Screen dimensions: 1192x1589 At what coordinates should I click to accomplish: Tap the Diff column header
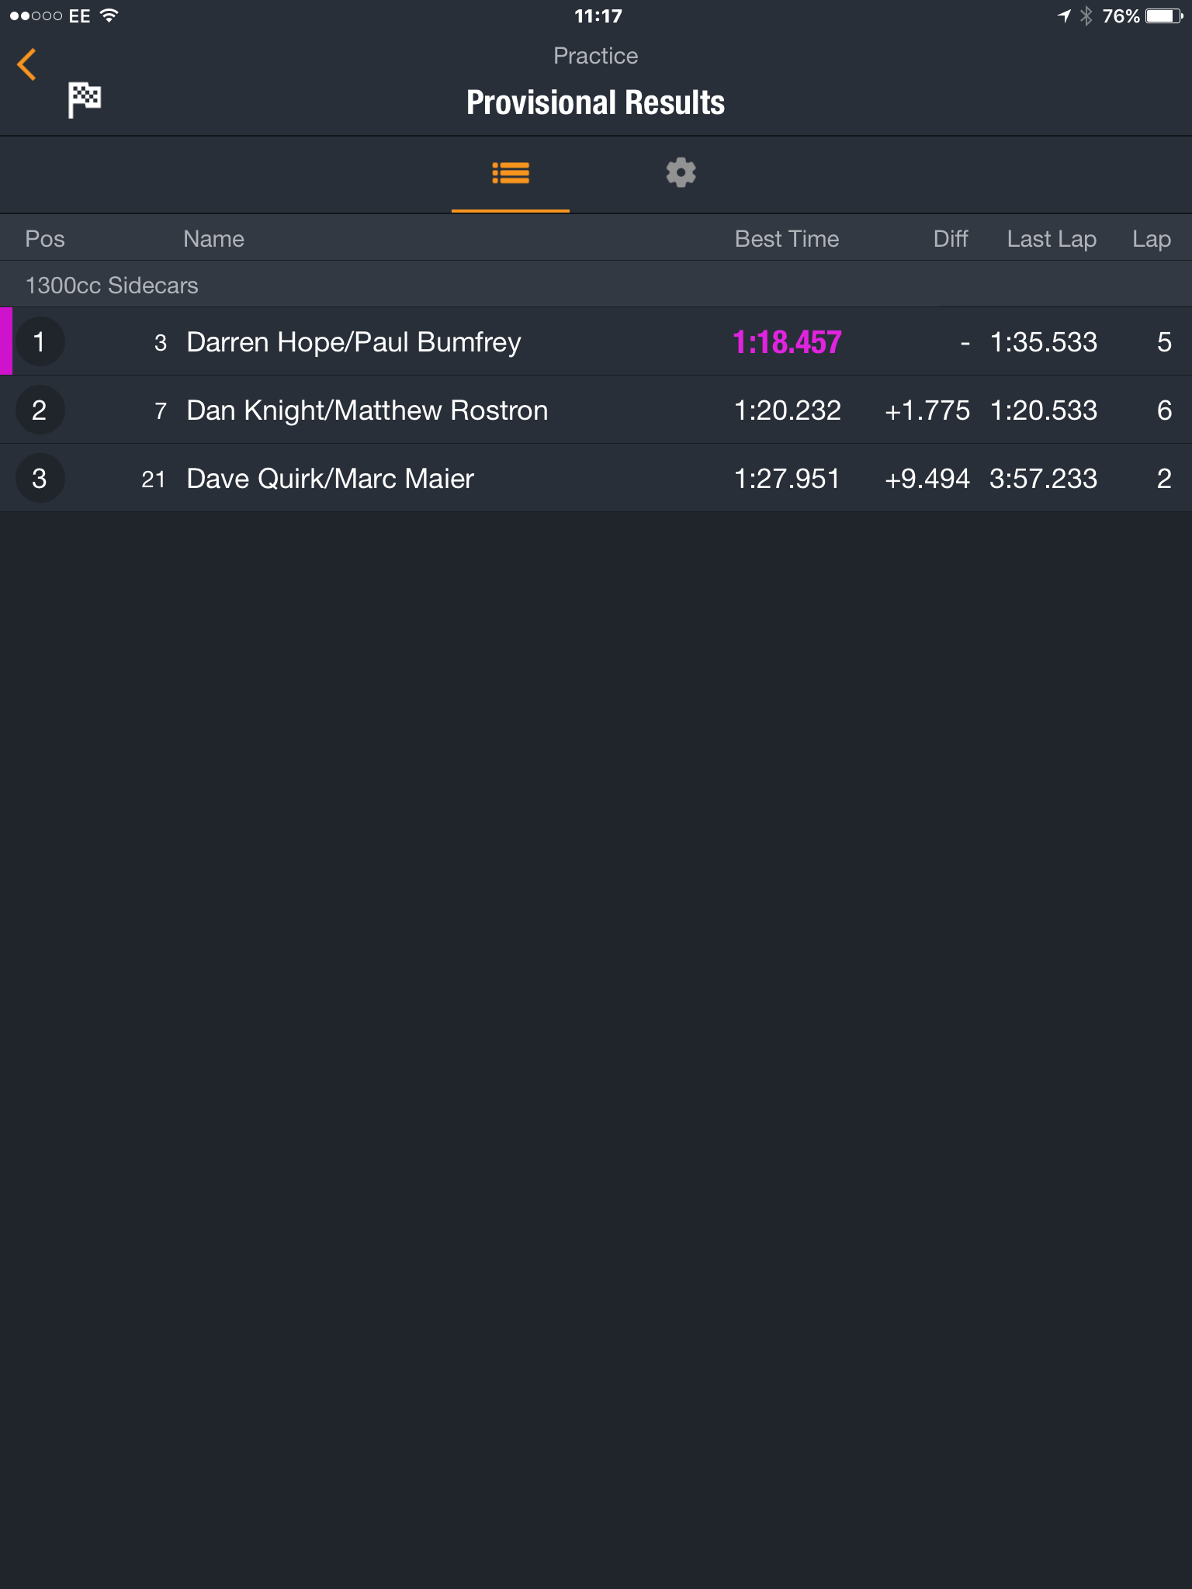pyautogui.click(x=951, y=239)
